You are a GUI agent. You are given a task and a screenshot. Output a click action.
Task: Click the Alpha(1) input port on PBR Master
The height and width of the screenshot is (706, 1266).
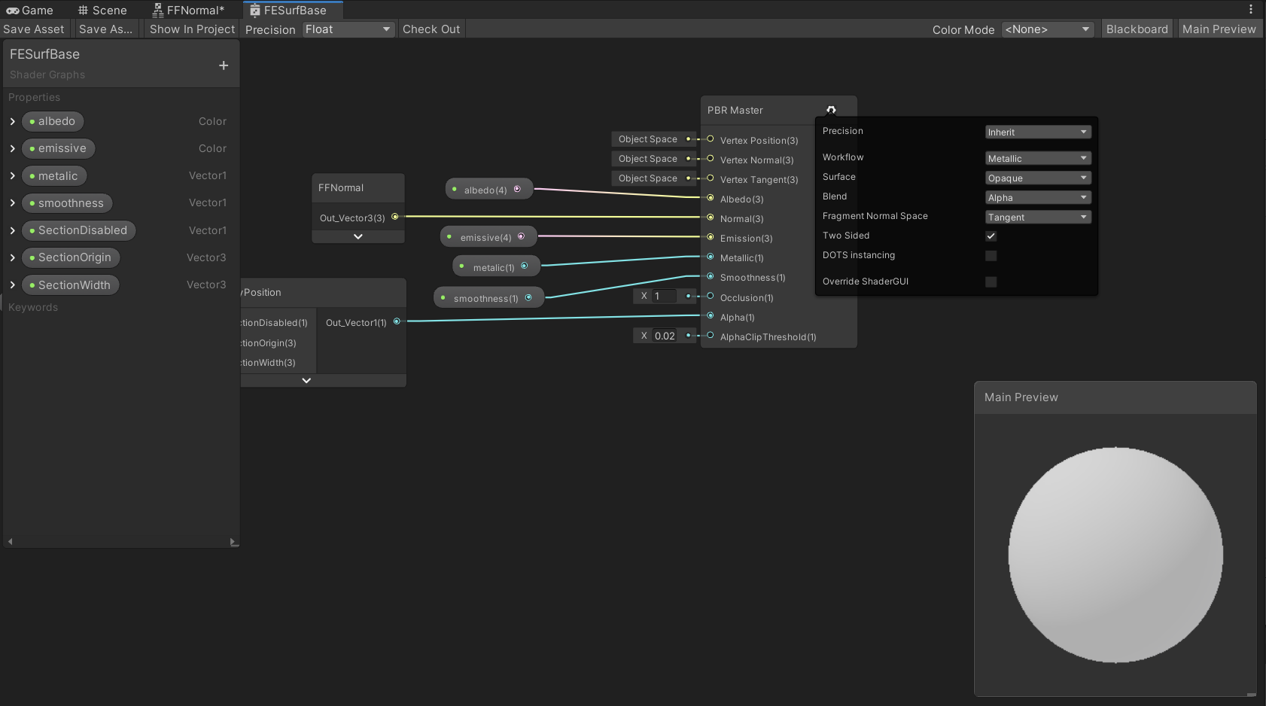(x=709, y=317)
